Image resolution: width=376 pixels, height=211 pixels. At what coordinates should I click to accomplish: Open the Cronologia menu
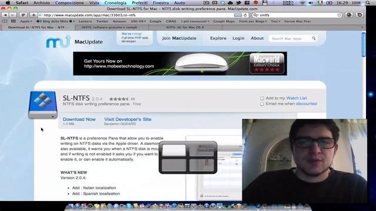pyautogui.click(x=115, y=3)
